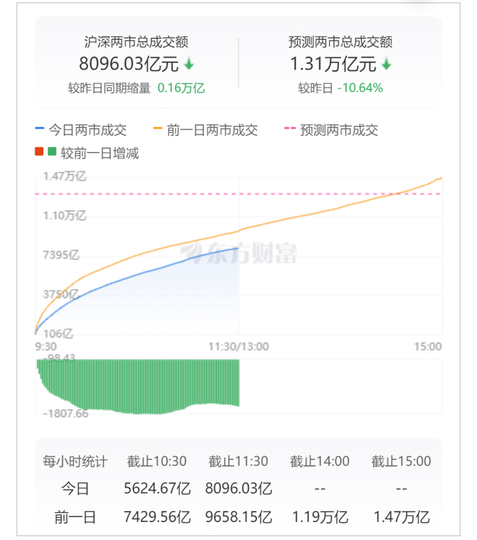Click the 9658.15亿 table cell
Image resolution: width=477 pixels, height=540 pixels.
pos(238,517)
